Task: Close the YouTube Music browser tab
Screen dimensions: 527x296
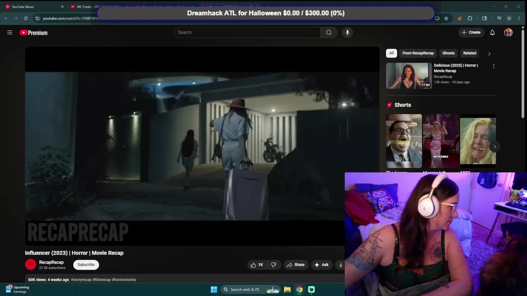Action: coord(62,7)
